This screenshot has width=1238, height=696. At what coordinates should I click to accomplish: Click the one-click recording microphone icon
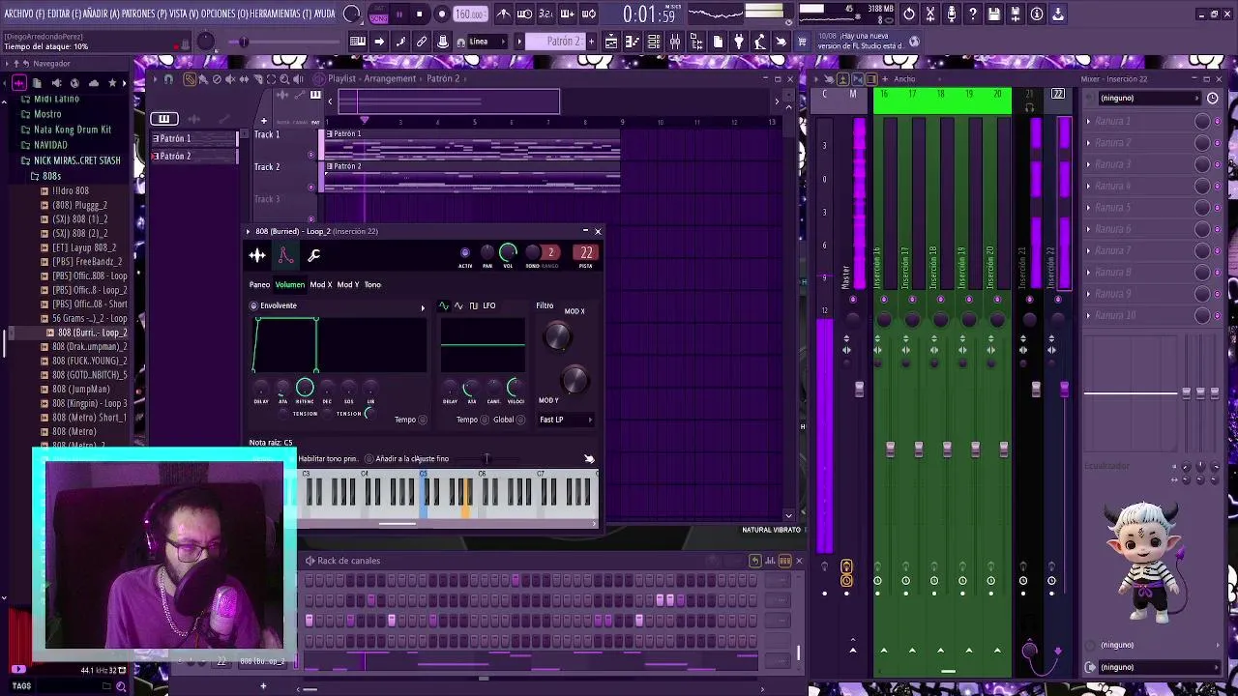(952, 14)
